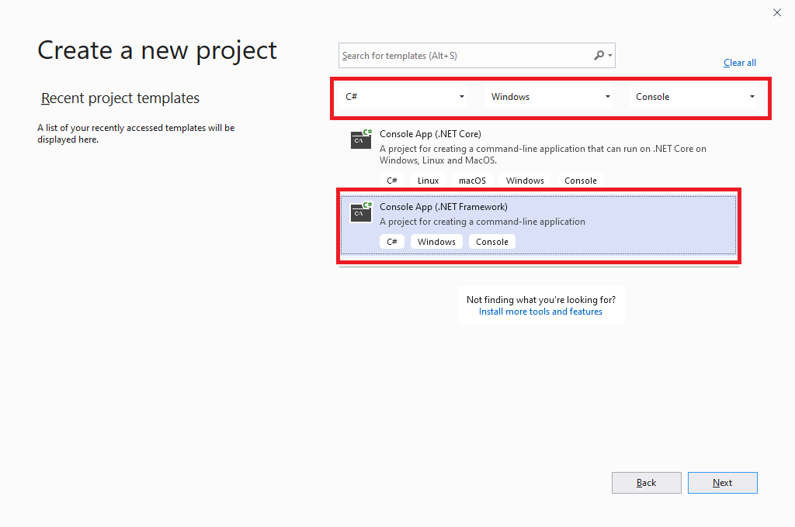Image resolution: width=795 pixels, height=527 pixels.
Task: Click the Windows tag under .NET Core template
Action: (x=525, y=181)
